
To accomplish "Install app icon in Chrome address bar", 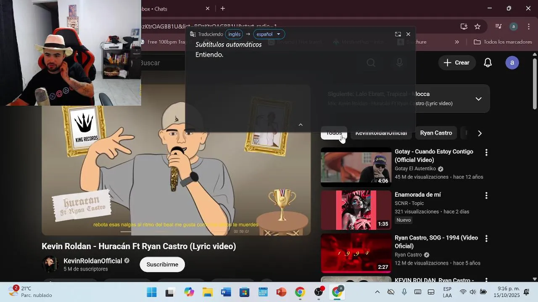I will [464, 26].
